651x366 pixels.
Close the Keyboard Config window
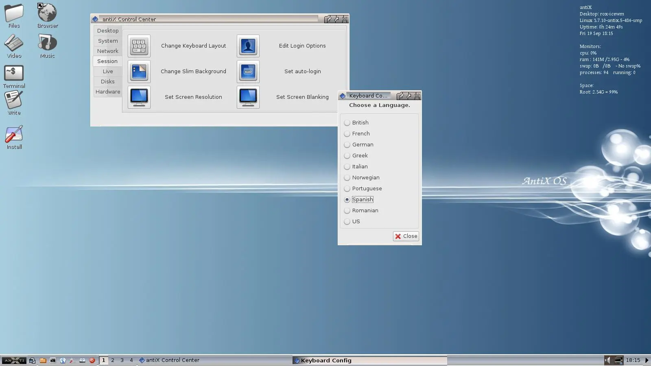[x=417, y=96]
